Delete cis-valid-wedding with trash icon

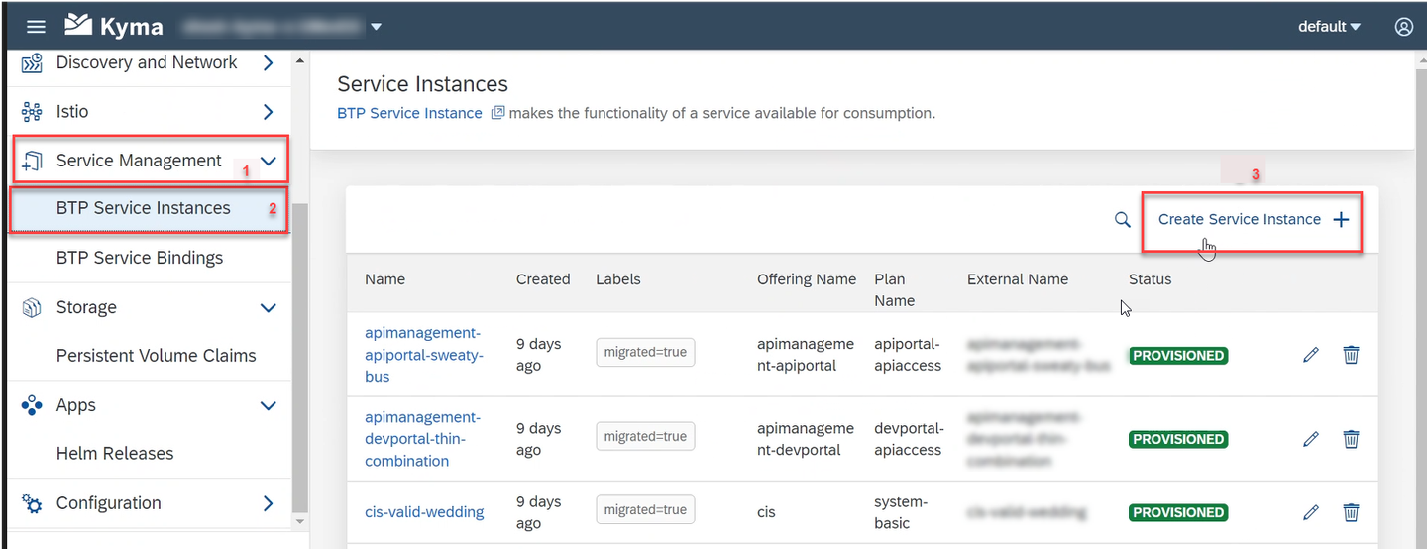click(1351, 512)
